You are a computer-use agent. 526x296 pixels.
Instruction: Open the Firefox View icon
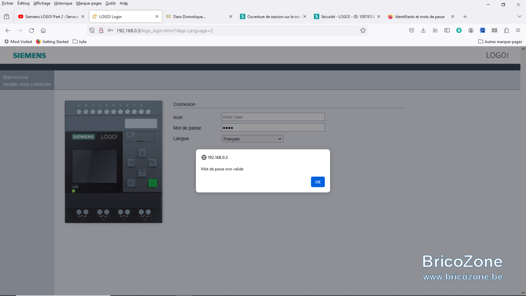pos(7,17)
